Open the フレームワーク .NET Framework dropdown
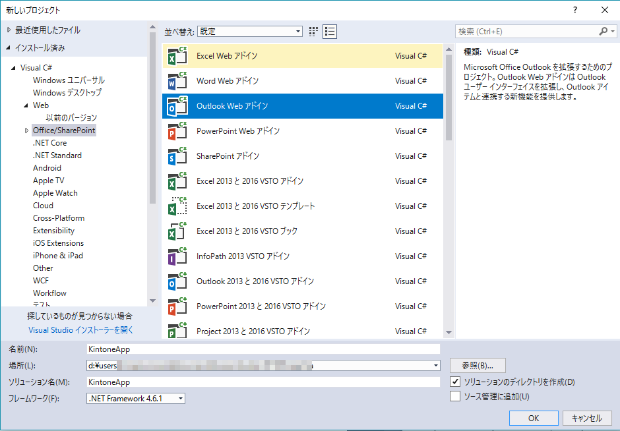Image resolution: width=620 pixels, height=431 pixels. [x=136, y=399]
